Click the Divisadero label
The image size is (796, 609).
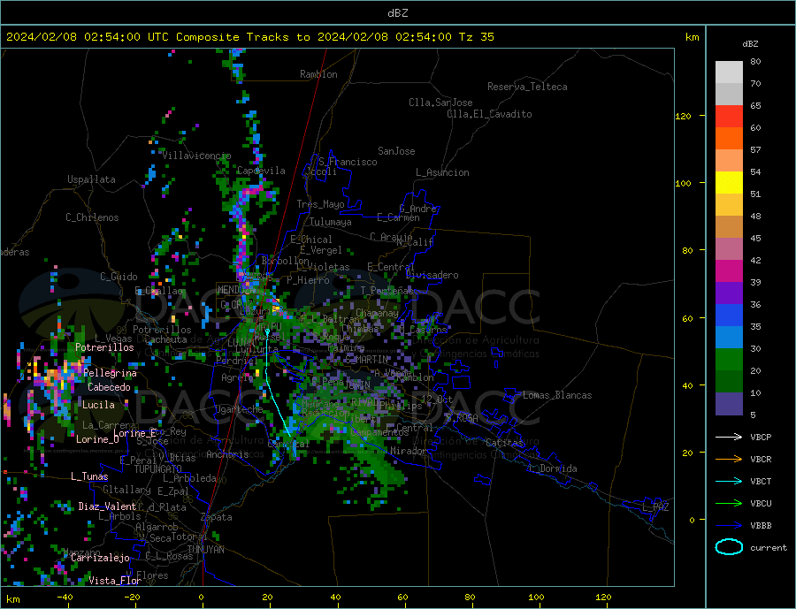pyautogui.click(x=432, y=275)
